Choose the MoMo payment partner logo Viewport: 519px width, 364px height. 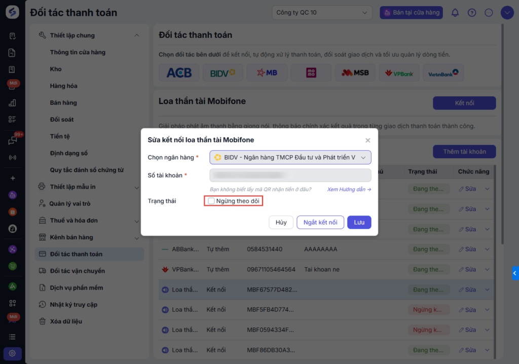(x=311, y=73)
